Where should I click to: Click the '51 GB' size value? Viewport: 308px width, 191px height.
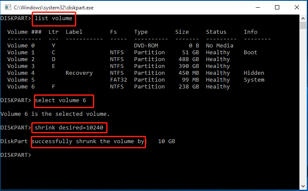point(191,53)
